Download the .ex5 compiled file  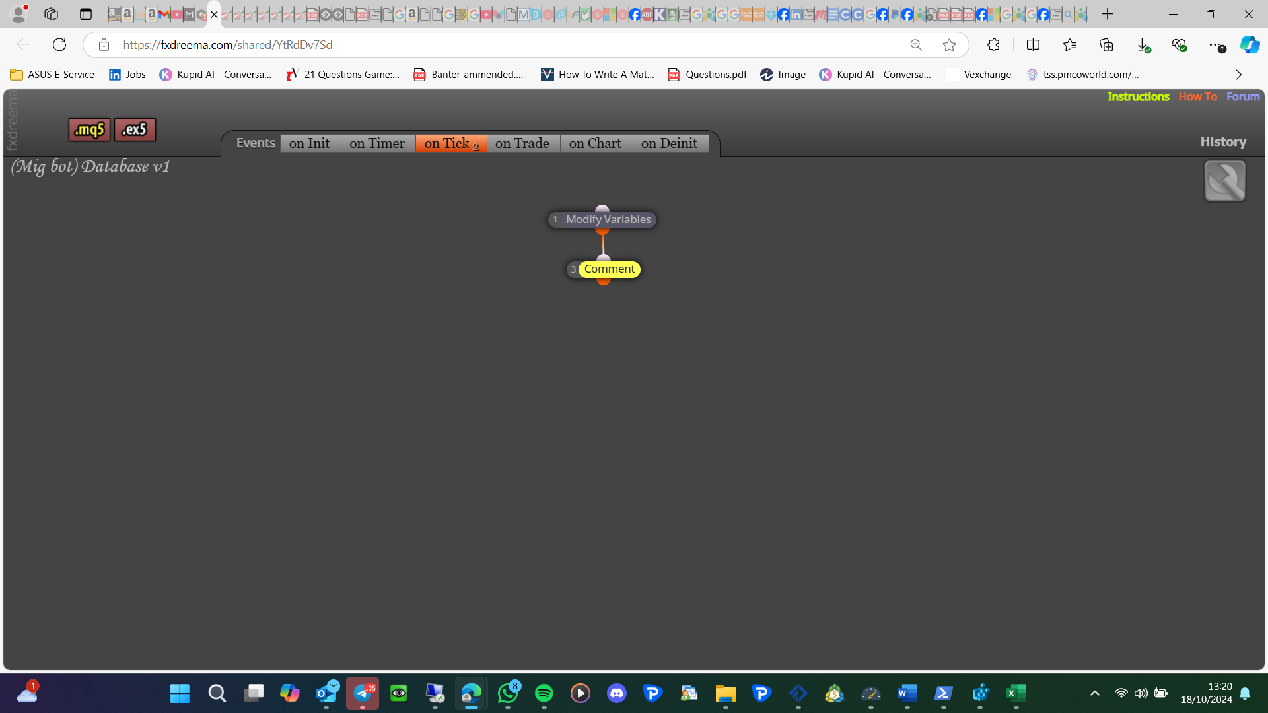(135, 129)
